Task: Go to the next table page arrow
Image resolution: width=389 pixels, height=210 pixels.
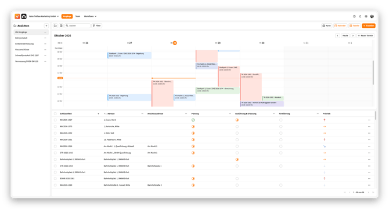Action: point(369,193)
